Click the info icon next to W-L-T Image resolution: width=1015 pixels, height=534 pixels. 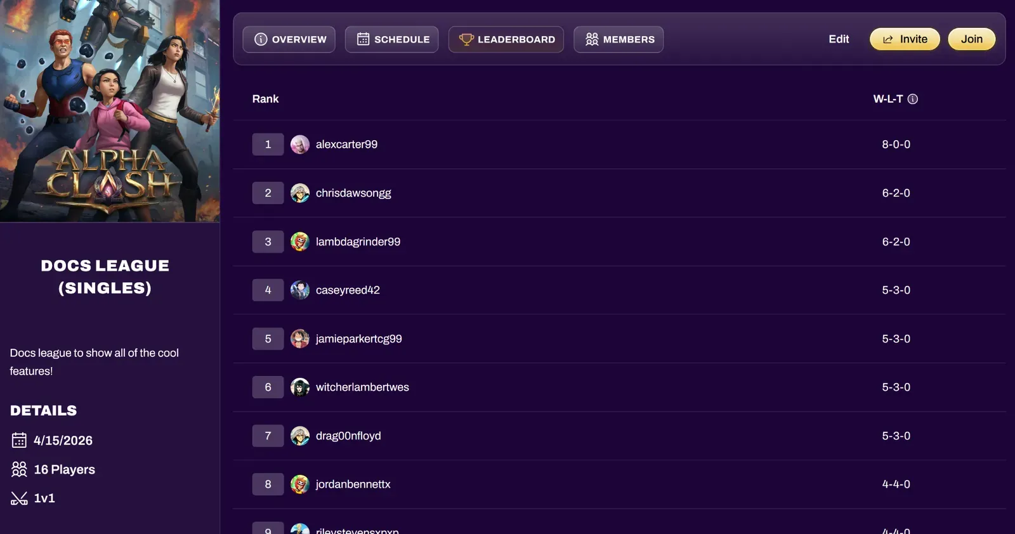(x=913, y=99)
